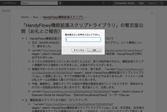Viewport: 167px width, 112px height.
Task: Click the Saved button
Action: tap(152, 3)
